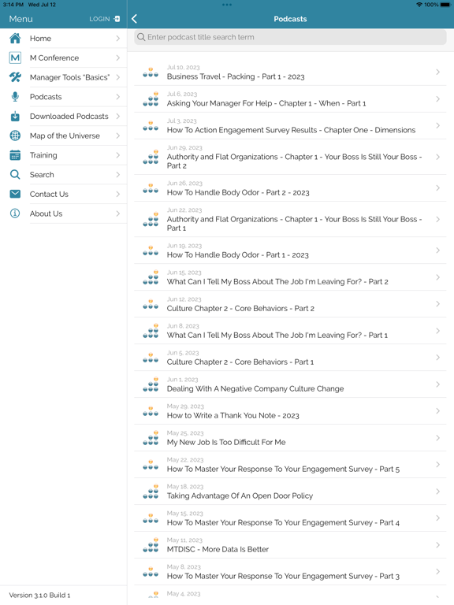Tap the Menu header title
Image resolution: width=454 pixels, height=605 pixels.
point(20,19)
